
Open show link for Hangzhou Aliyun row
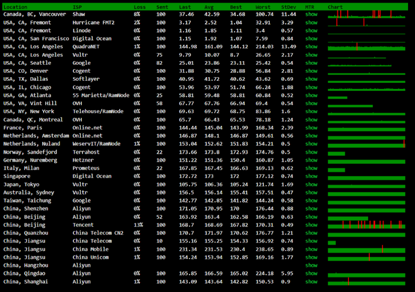(311, 265)
